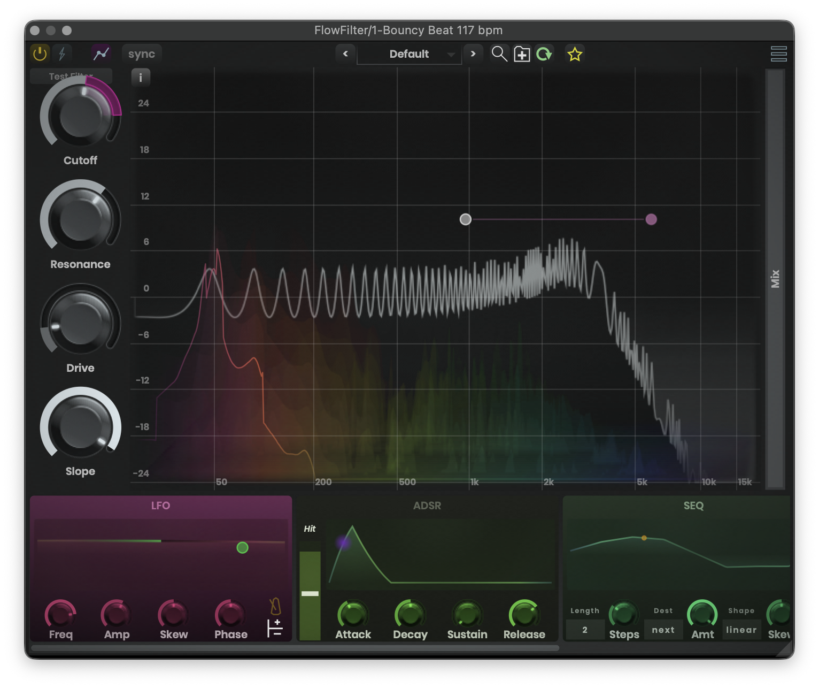Toggle the LFO metronome icon

pos(275,606)
